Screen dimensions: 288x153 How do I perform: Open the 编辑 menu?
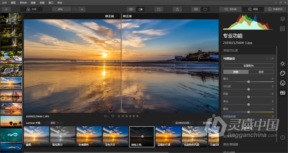click(13, 3)
